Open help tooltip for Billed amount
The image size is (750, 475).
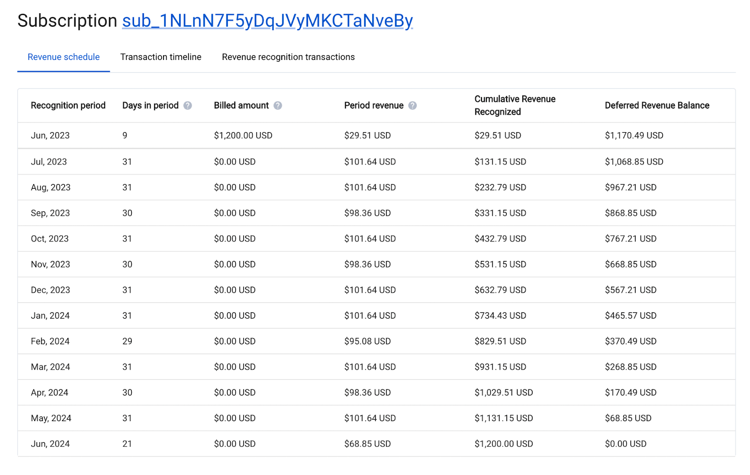[x=278, y=105]
